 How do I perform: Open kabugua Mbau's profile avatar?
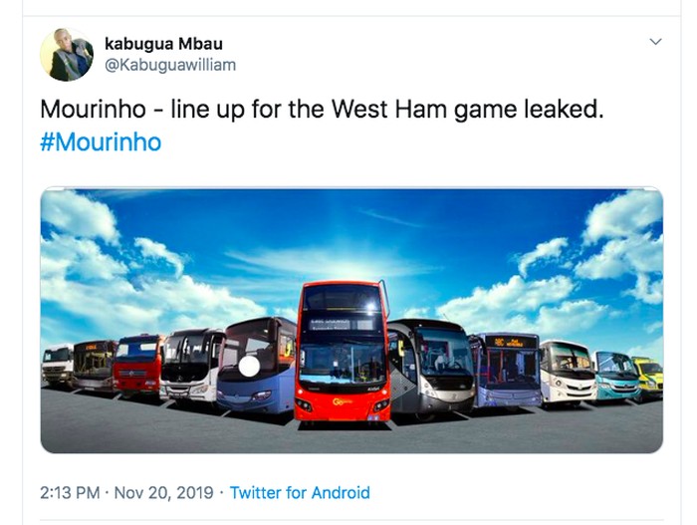(67, 54)
